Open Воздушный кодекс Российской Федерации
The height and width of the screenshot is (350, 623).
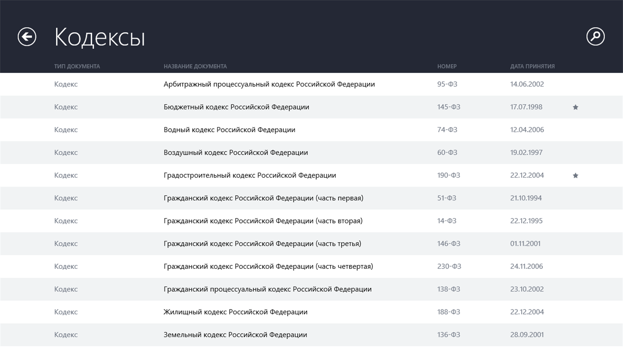(236, 153)
